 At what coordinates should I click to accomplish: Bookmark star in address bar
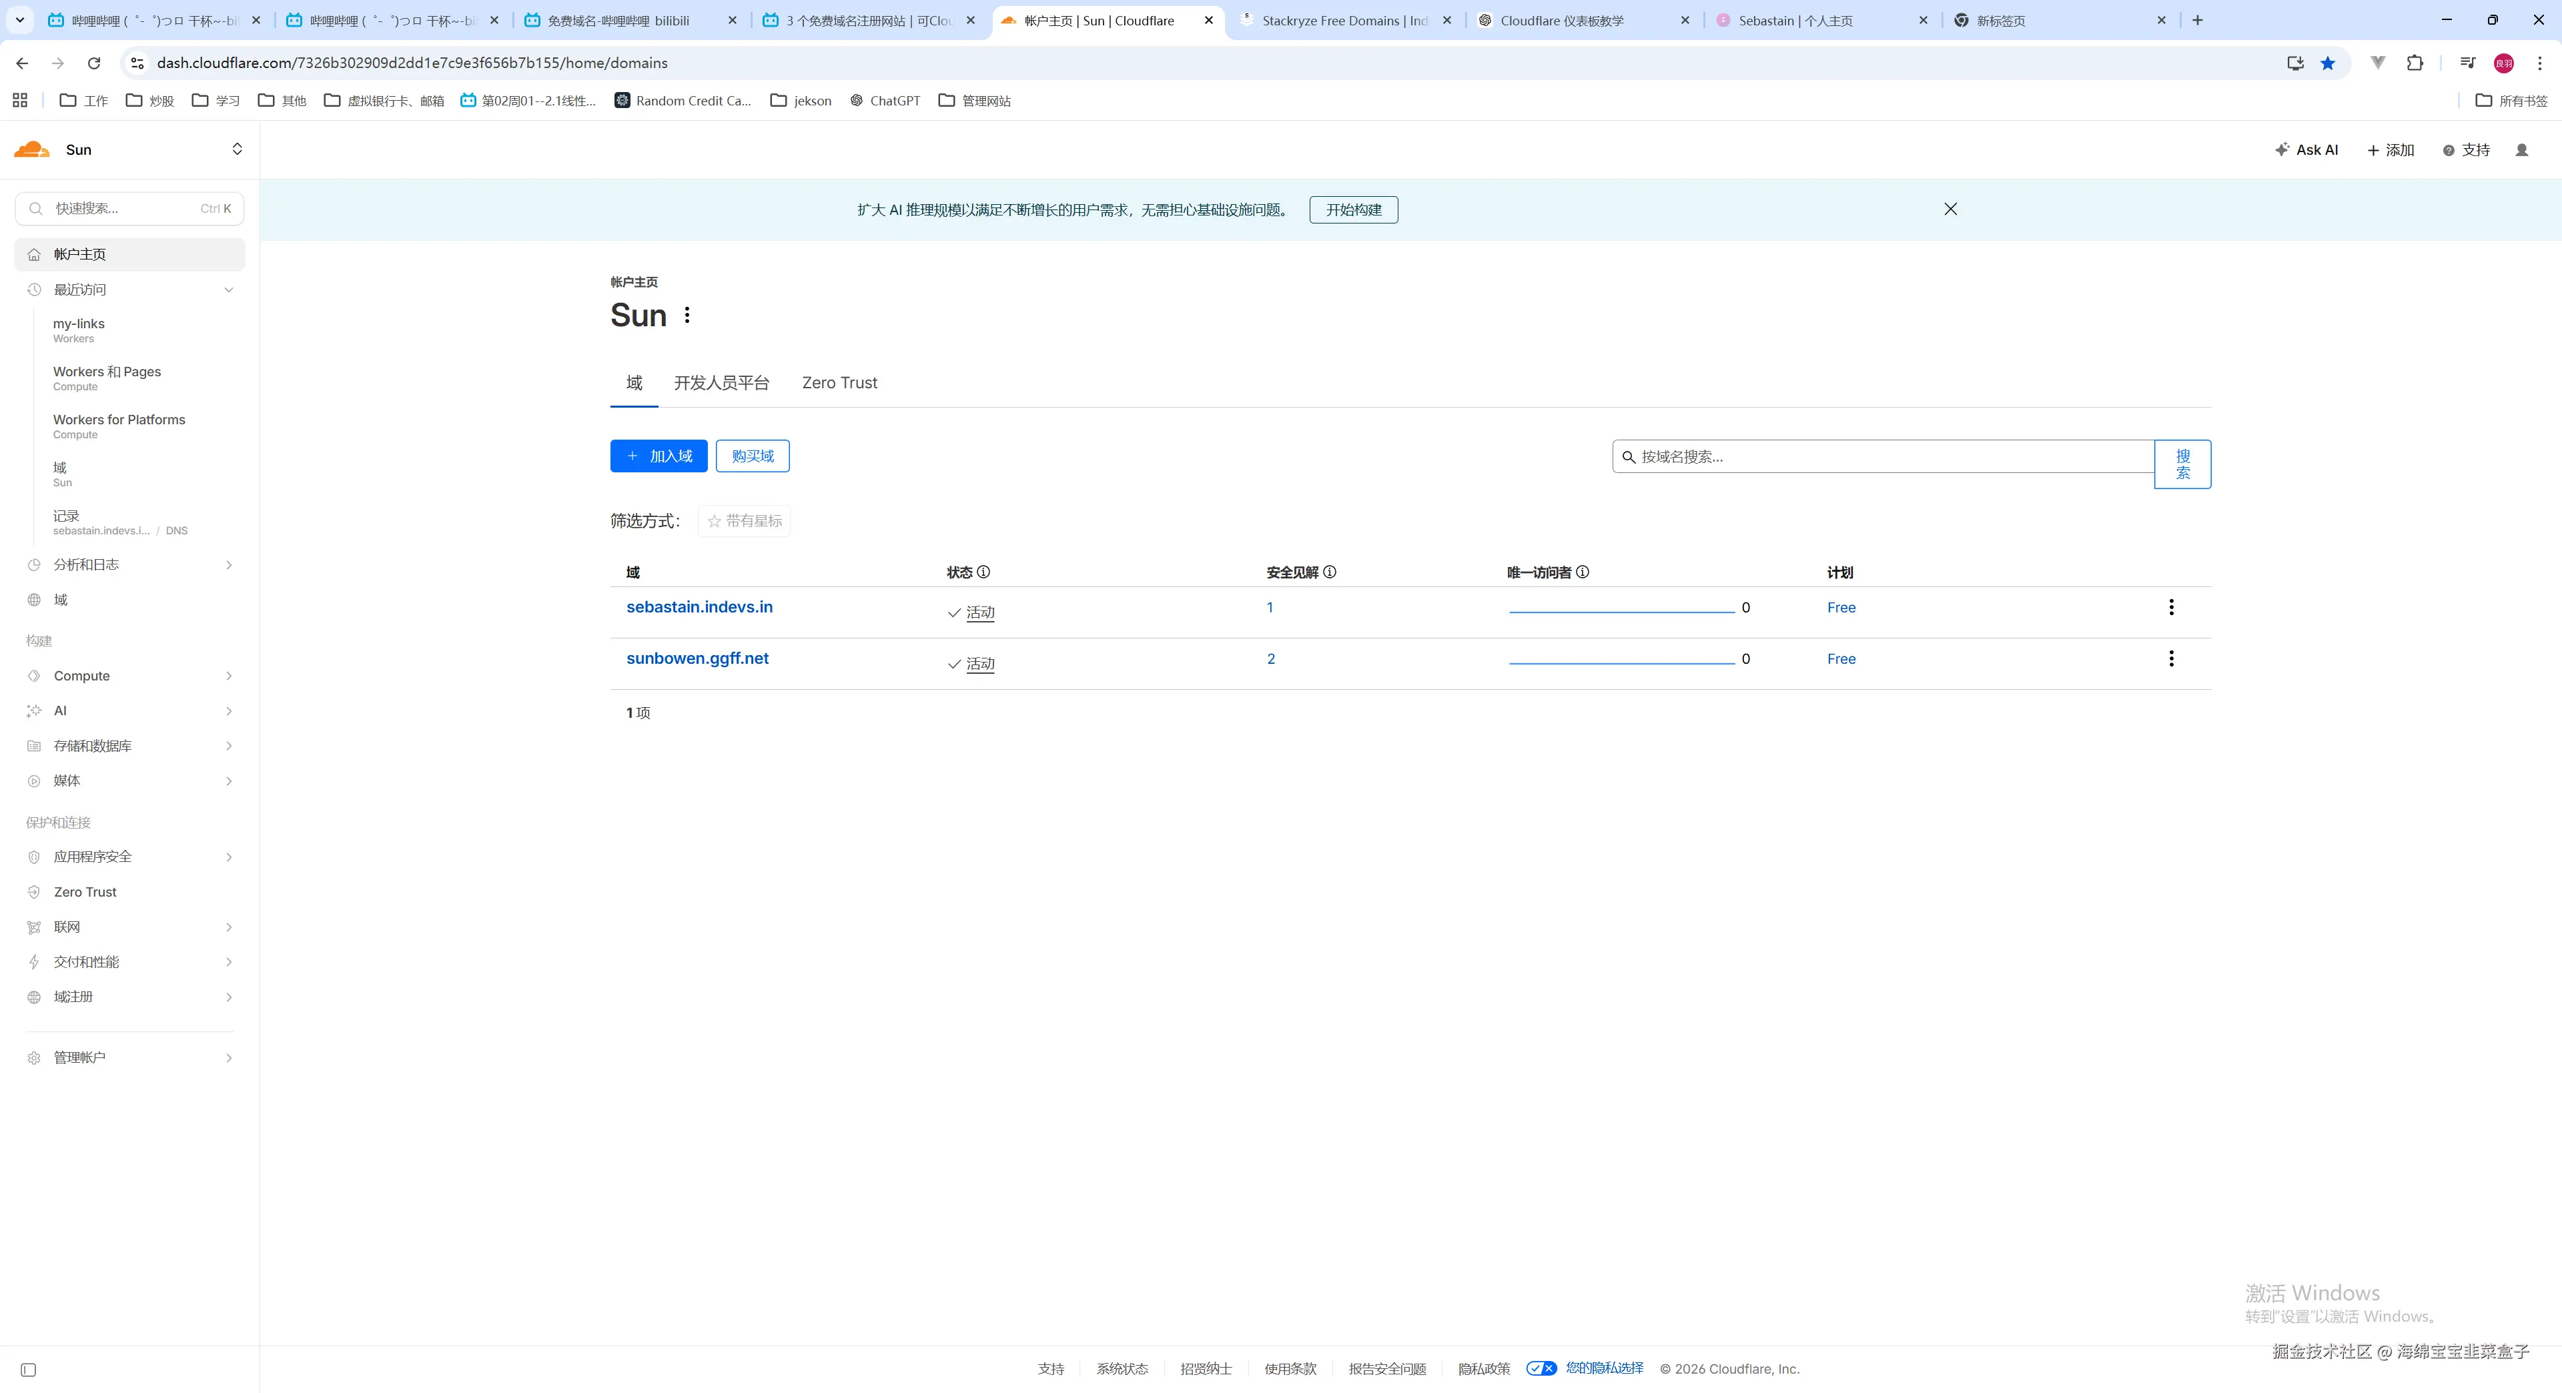pos(2328,63)
